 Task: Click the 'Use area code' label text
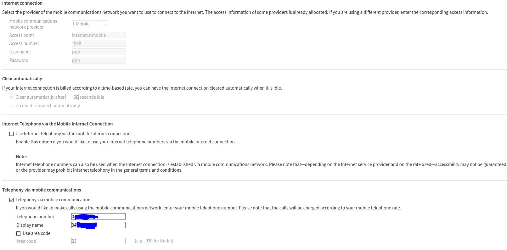[x=37, y=233]
